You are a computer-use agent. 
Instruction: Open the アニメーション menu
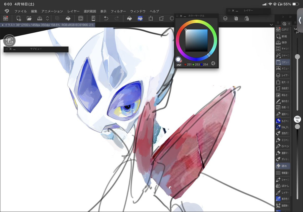click(52, 11)
